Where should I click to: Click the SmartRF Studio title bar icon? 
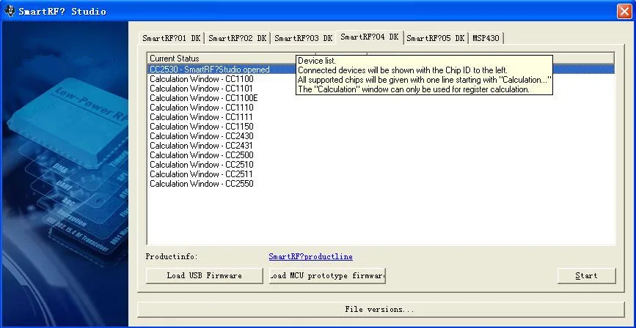coord(10,11)
